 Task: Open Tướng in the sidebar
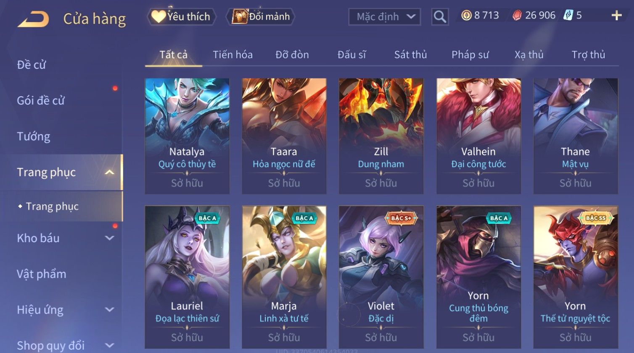coord(34,136)
